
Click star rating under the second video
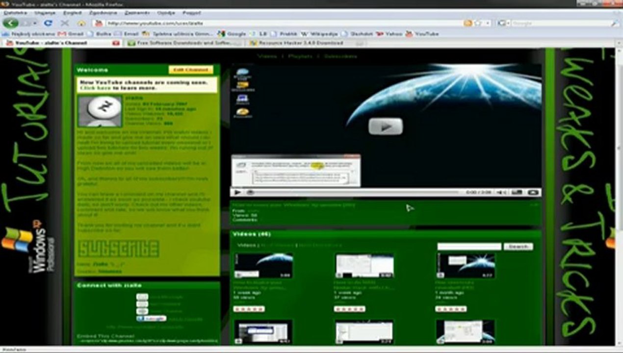point(350,309)
